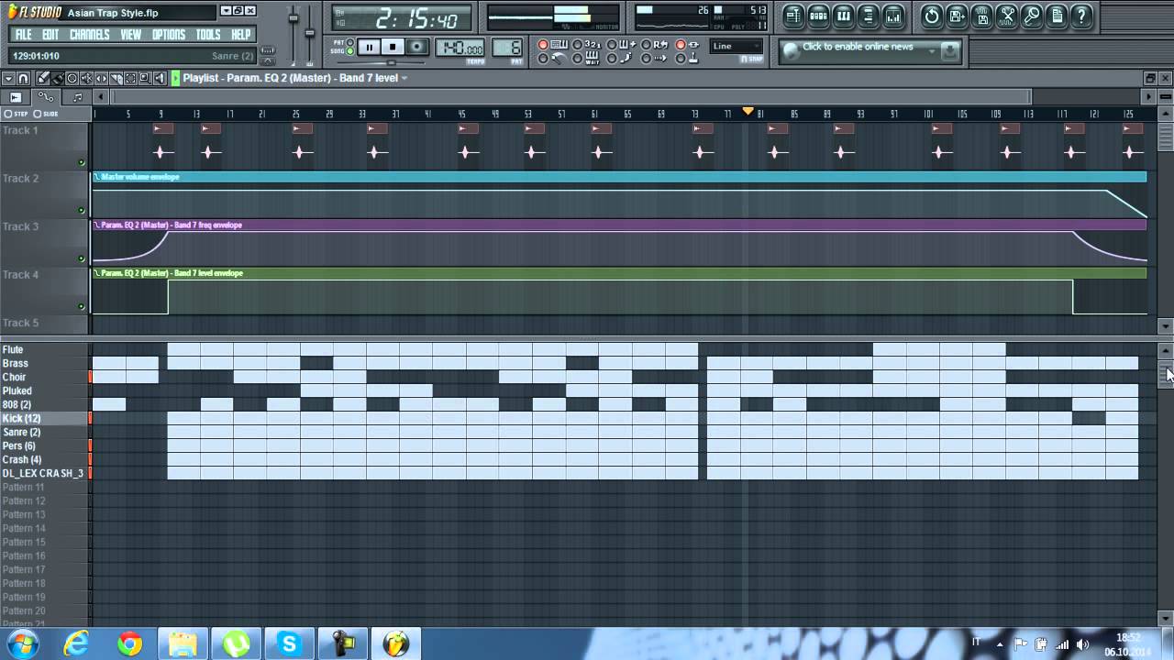Select the Zoom tool in Playlist toolbar

tap(145, 78)
